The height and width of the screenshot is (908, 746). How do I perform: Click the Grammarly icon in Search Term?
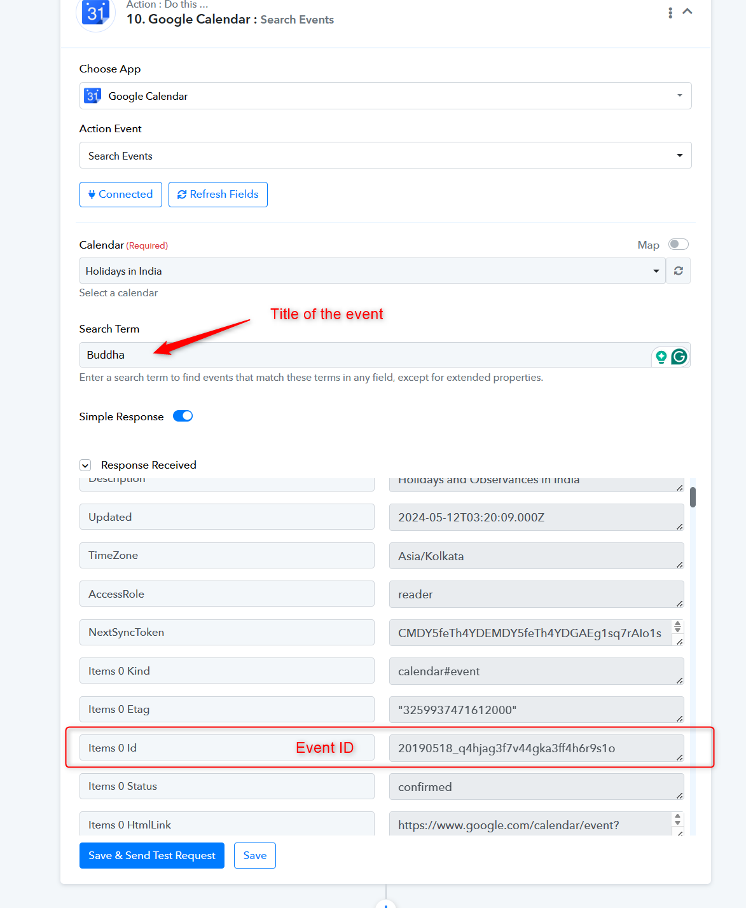[x=679, y=357]
